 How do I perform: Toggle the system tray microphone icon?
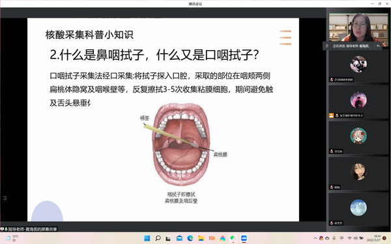(334, 238)
